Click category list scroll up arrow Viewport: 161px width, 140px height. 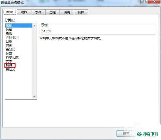pos(34,26)
